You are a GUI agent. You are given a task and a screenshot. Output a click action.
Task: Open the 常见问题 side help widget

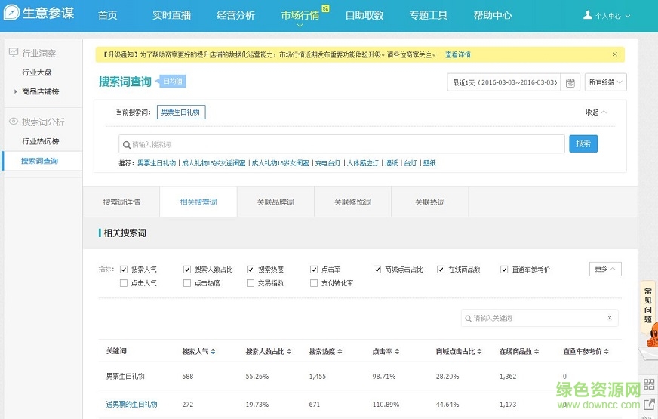coord(647,303)
